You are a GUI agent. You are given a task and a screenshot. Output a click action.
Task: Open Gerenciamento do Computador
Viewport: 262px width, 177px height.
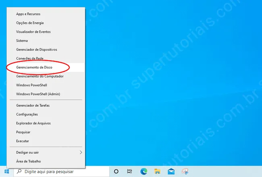coord(46,76)
